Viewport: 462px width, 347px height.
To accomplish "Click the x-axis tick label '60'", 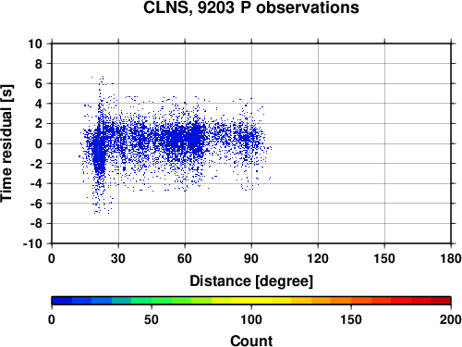I will click(x=185, y=258).
